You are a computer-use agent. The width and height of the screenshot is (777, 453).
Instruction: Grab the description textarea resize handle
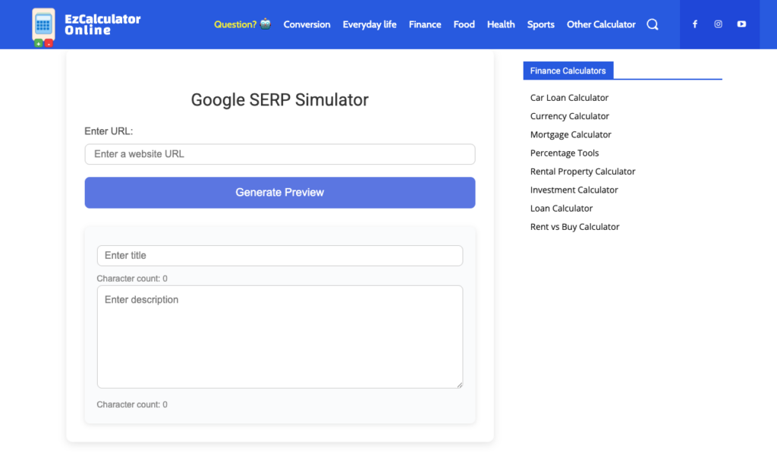coord(460,385)
